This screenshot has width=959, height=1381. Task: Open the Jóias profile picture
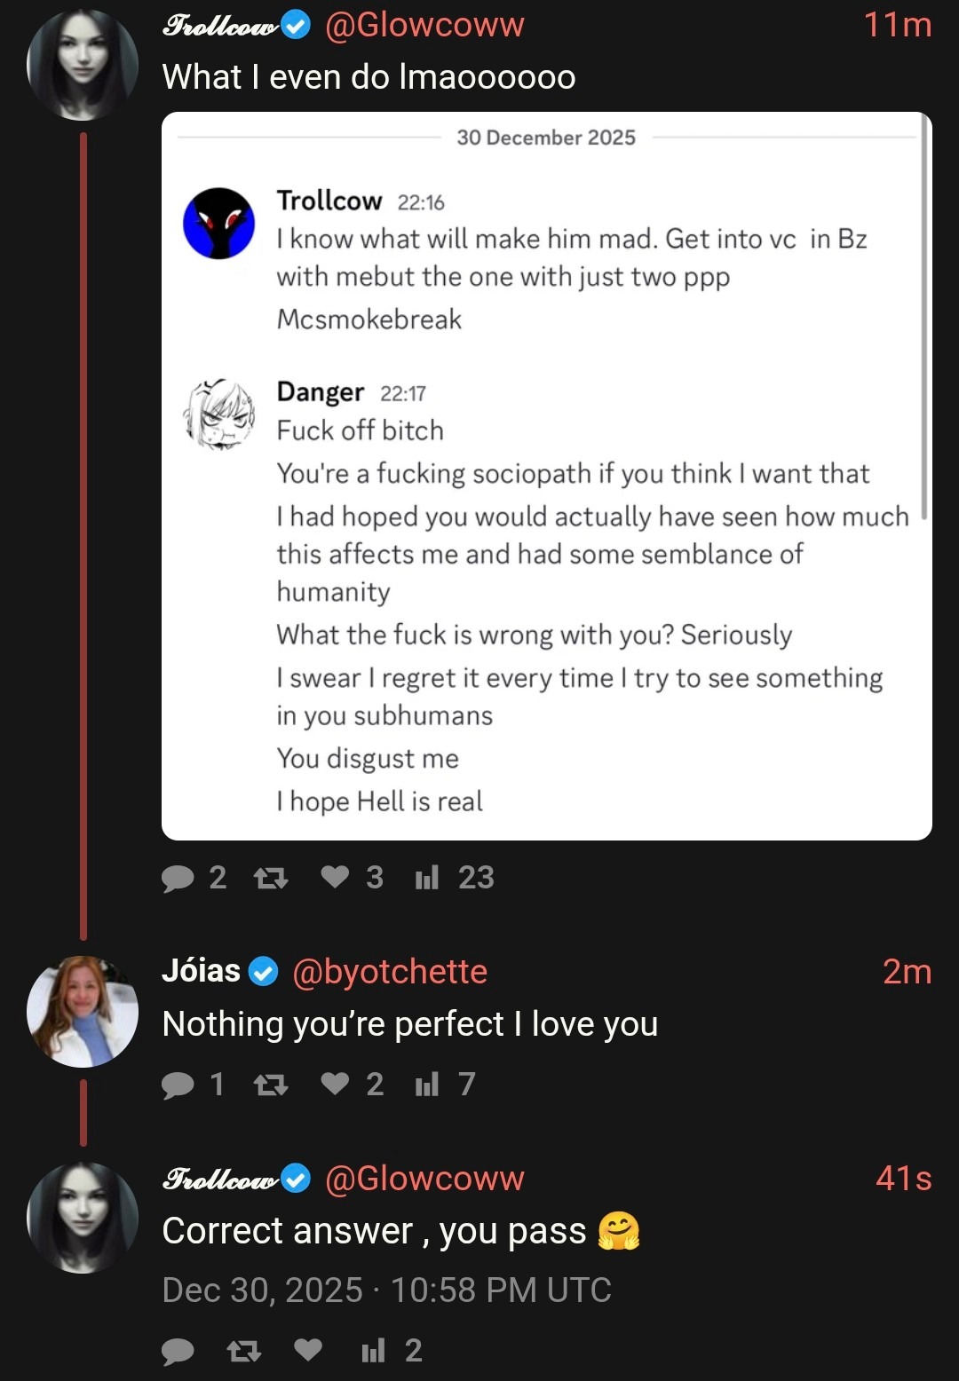(83, 1011)
